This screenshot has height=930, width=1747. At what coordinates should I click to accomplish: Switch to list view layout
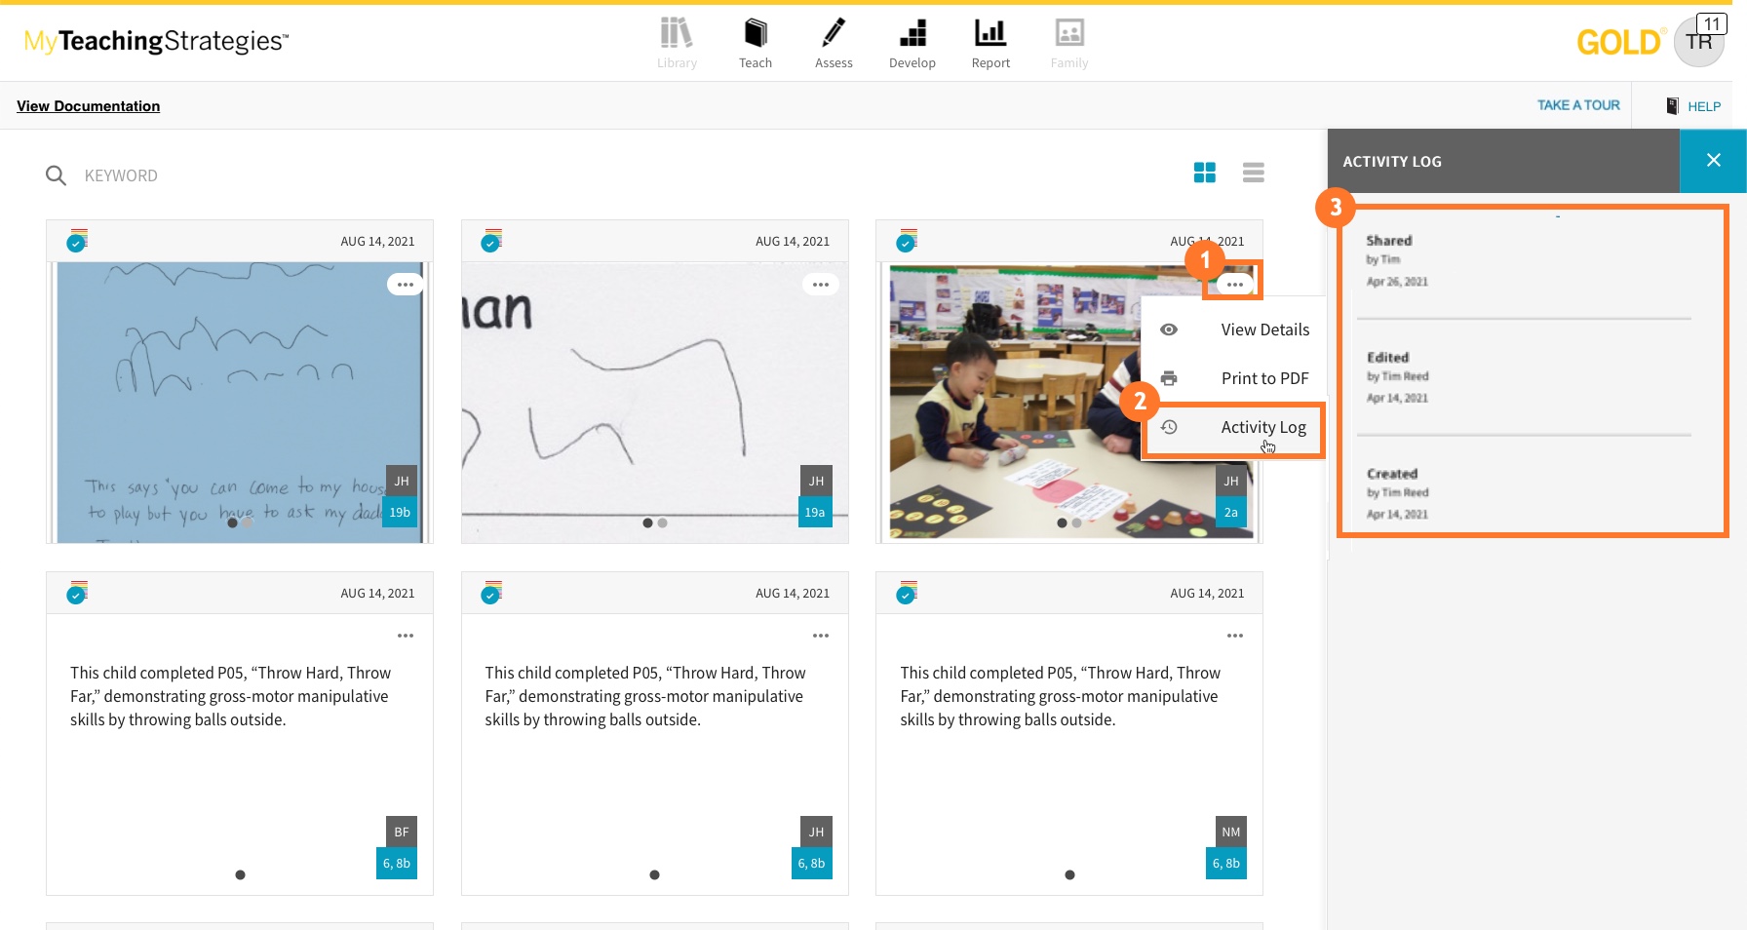coord(1254,173)
